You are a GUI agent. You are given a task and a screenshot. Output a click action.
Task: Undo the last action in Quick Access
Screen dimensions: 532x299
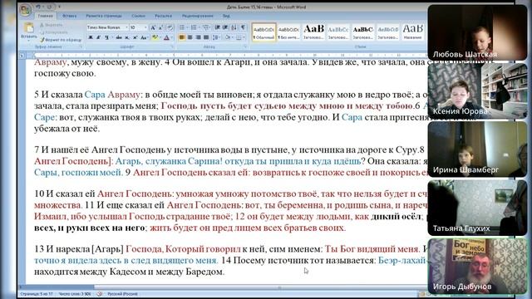(x=38, y=7)
